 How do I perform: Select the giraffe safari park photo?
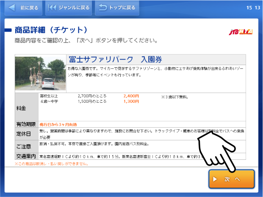coord(40,74)
